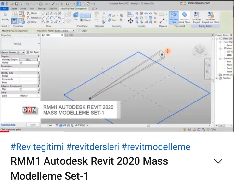Click the Visibility/Graphics Edit button
This screenshot has width=234, height=189.
(x=29, y=60)
